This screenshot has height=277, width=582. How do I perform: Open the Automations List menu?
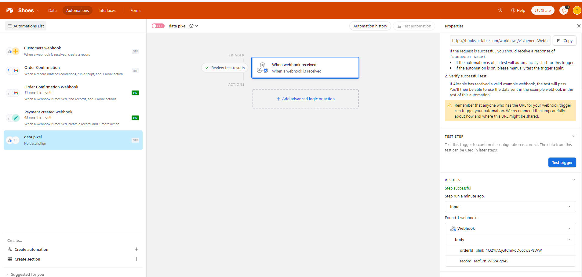26,26
